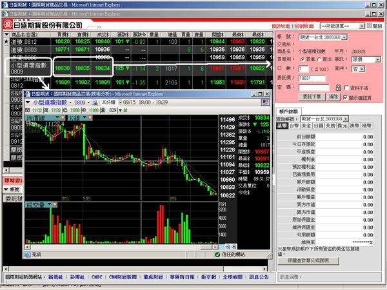Screen dimensions: 387x290
Task: Select the 港幣 currency tab
Action: point(366,126)
